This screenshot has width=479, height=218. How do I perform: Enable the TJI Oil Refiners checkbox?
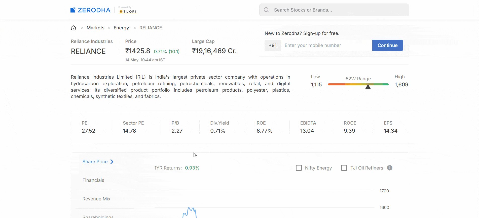click(x=344, y=168)
